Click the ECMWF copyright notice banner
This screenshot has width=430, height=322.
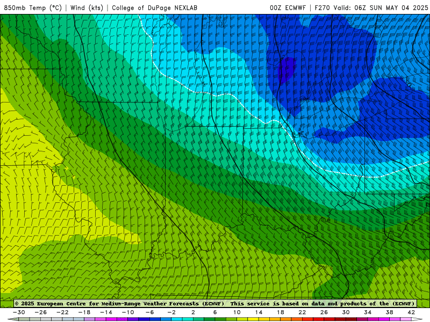[214, 303]
